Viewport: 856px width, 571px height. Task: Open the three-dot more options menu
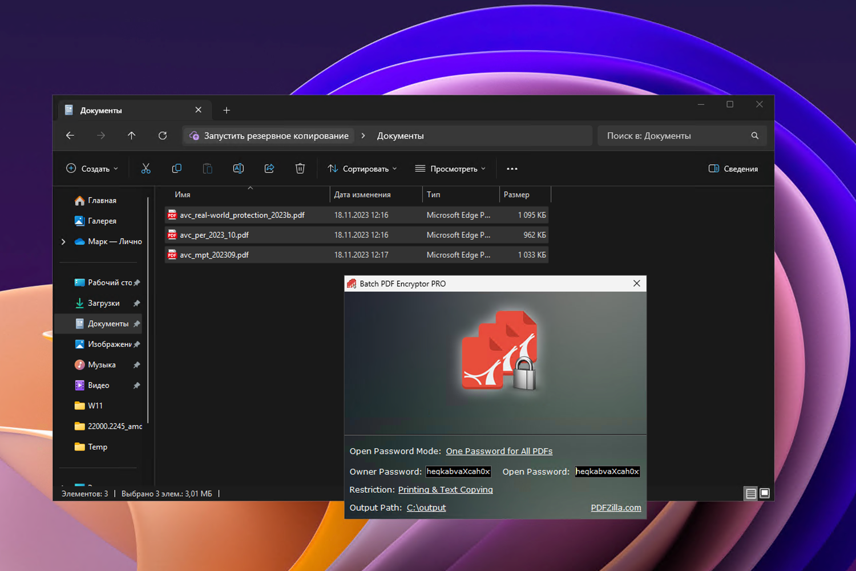pyautogui.click(x=512, y=169)
